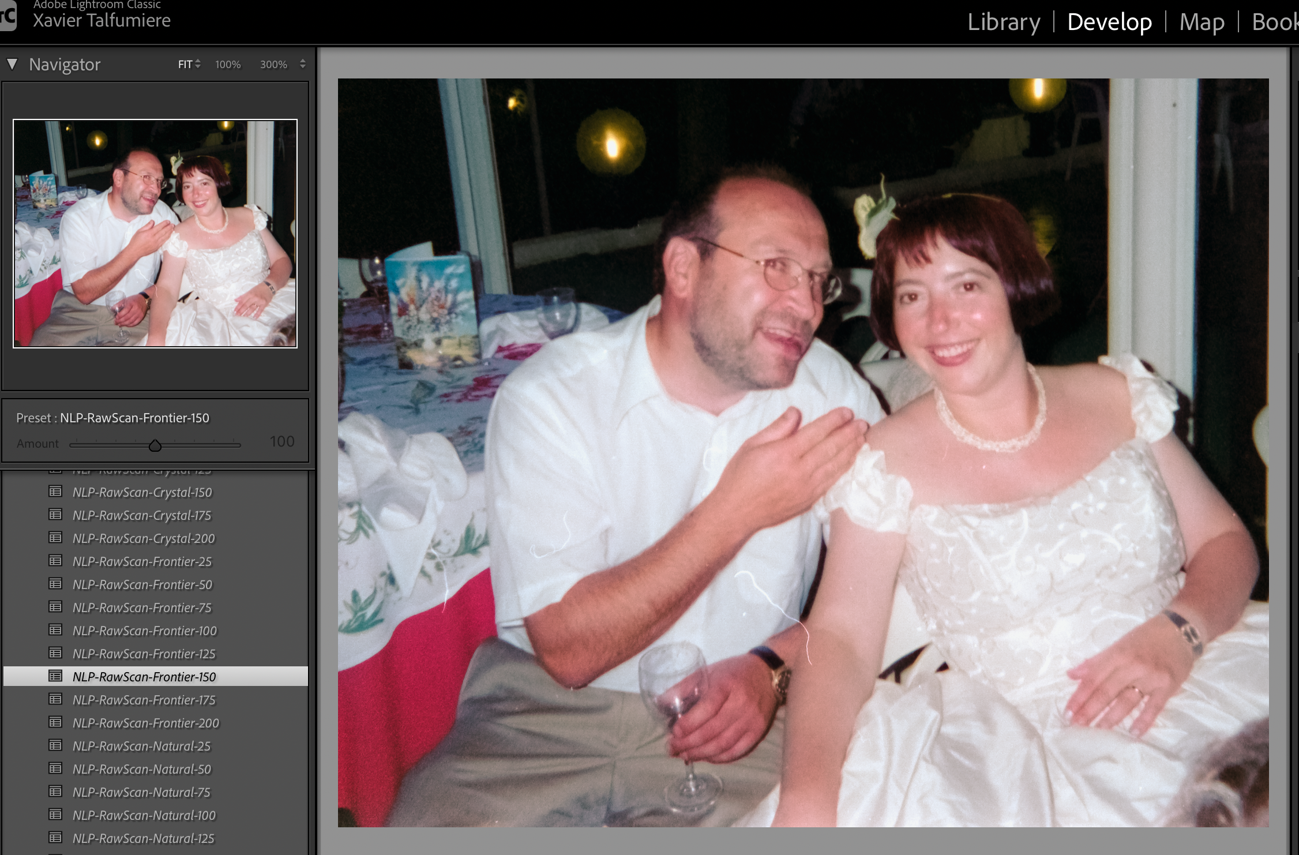Collapse the Navigator panel triangle

(x=12, y=64)
